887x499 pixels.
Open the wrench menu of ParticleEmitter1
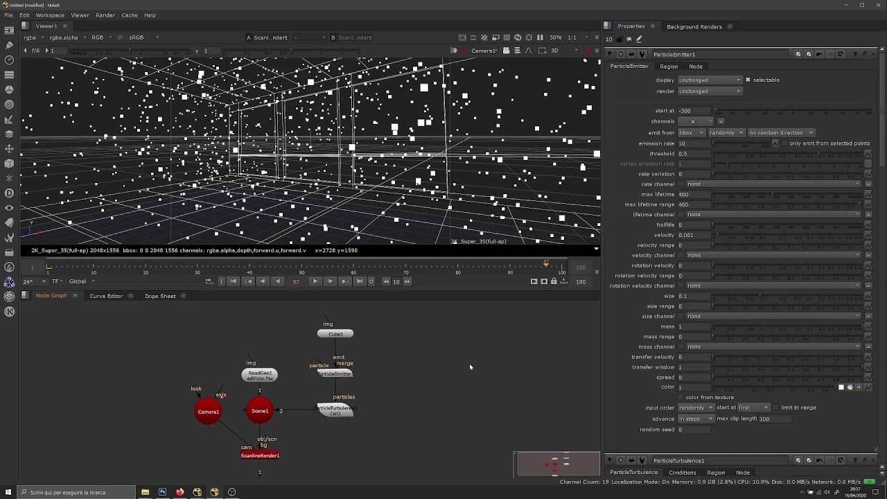tap(642, 54)
